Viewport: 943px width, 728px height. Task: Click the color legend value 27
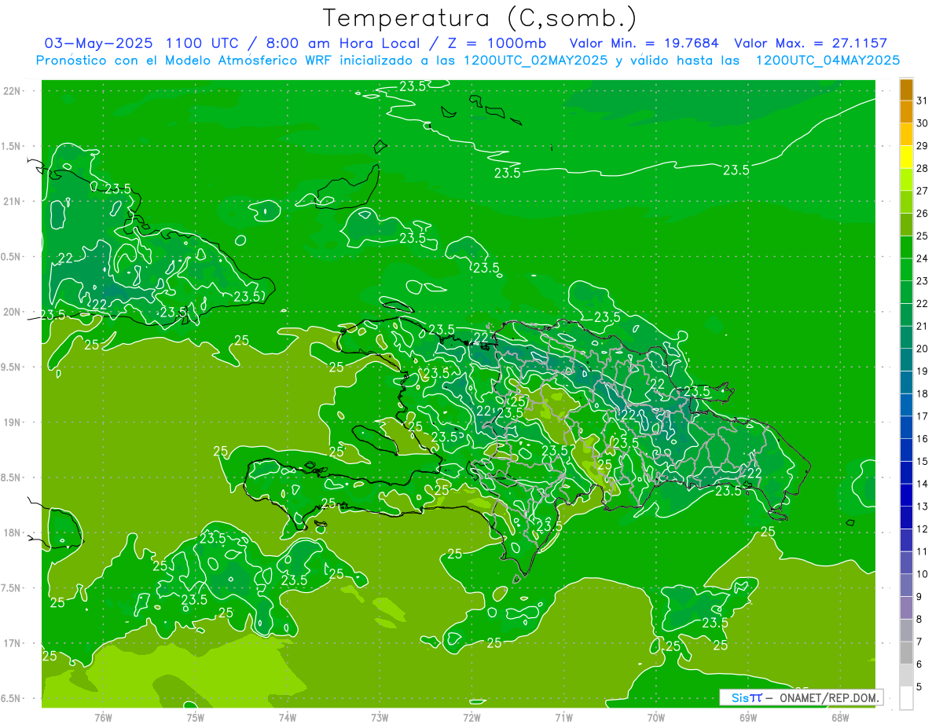923,191
